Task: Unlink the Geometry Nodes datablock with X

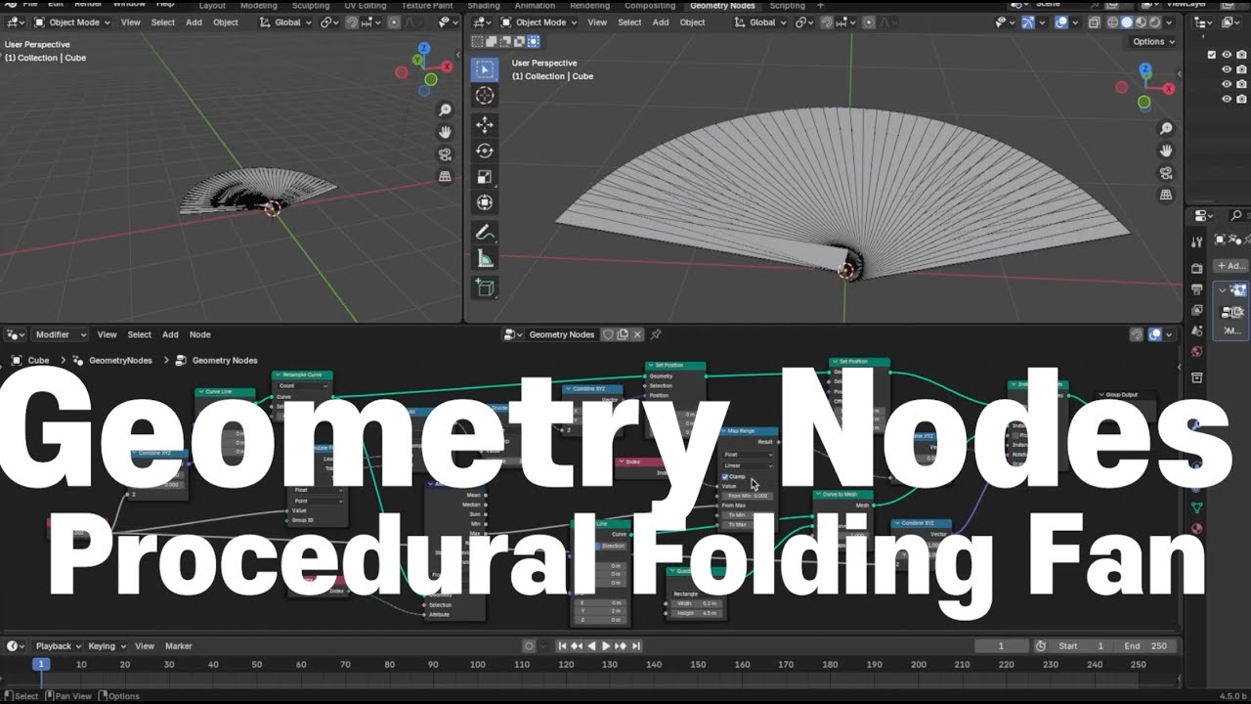Action: point(637,334)
